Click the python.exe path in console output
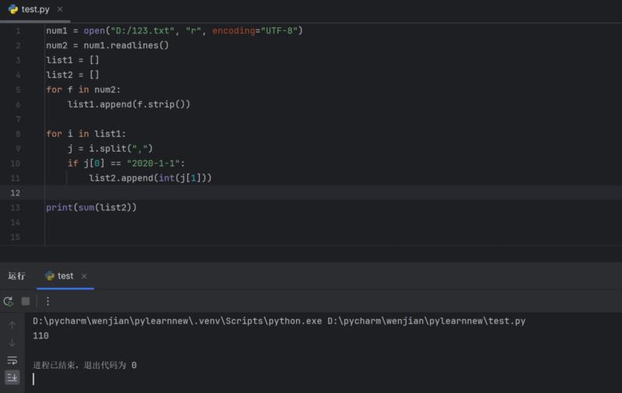This screenshot has width=622, height=393. pyautogui.click(x=177, y=321)
